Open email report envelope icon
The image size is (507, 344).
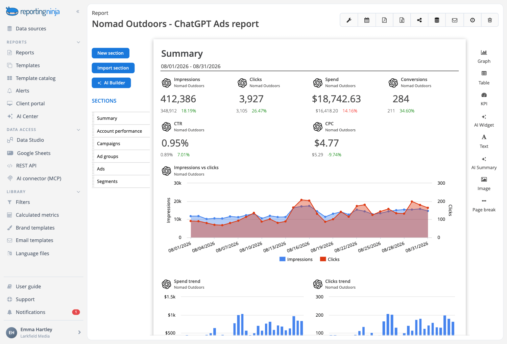click(455, 20)
